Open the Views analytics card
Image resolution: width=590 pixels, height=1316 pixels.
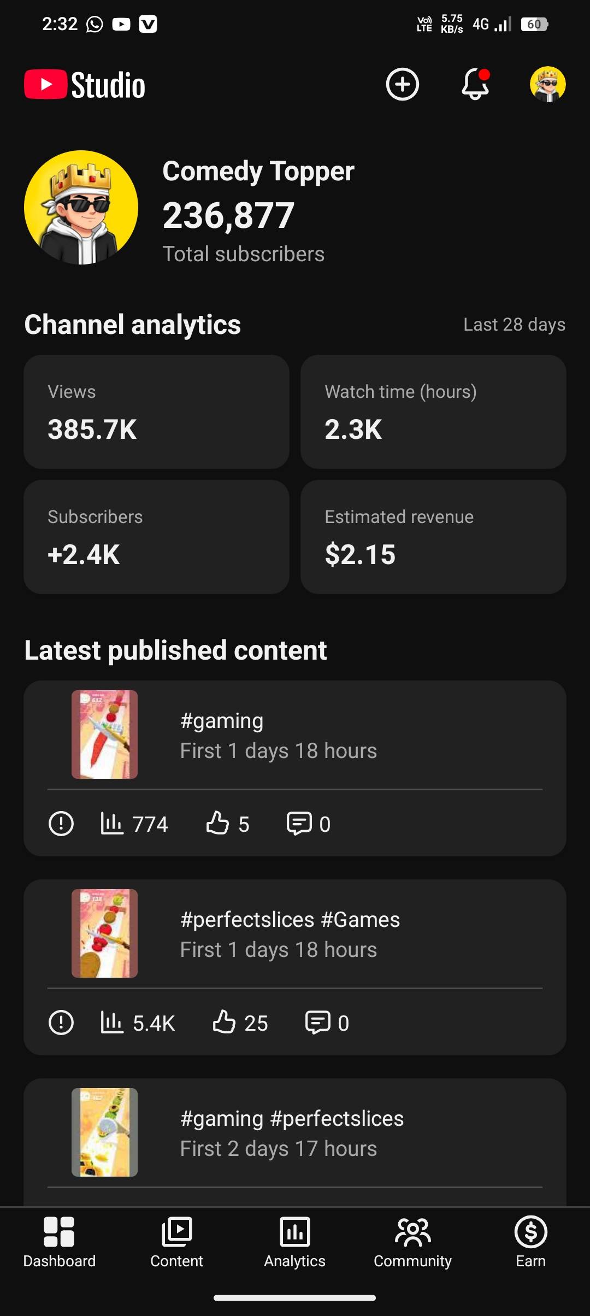click(x=156, y=412)
